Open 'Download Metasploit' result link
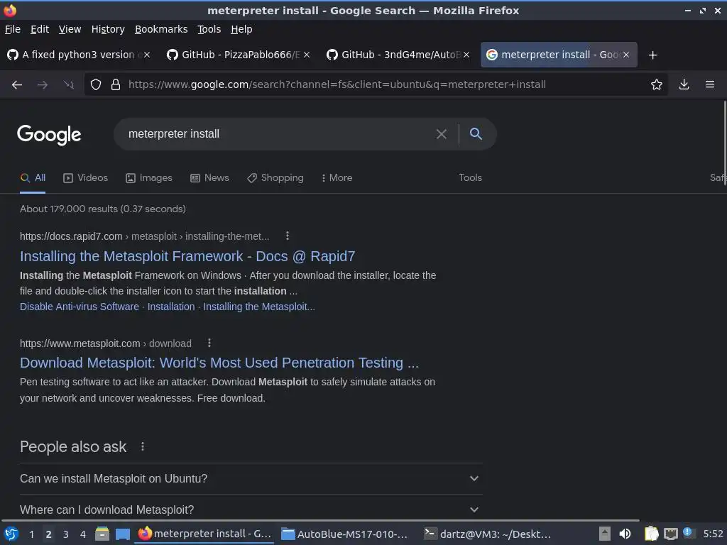The image size is (727, 545). point(219,363)
